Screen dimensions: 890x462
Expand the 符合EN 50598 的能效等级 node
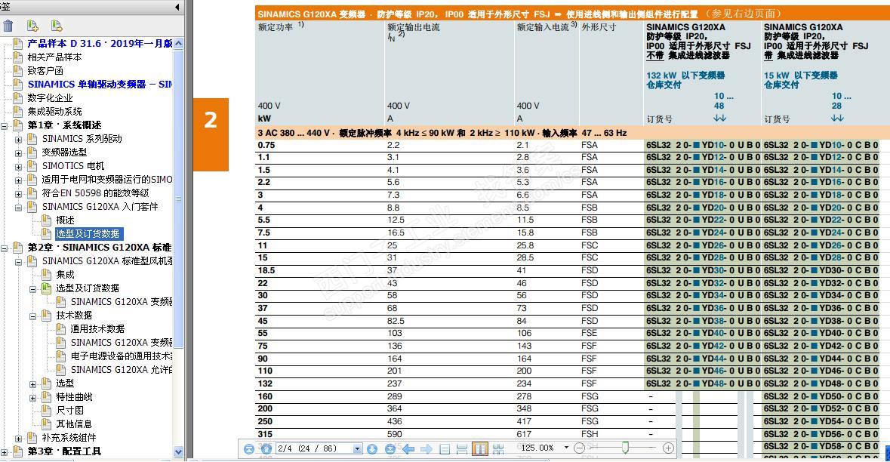tap(19, 193)
